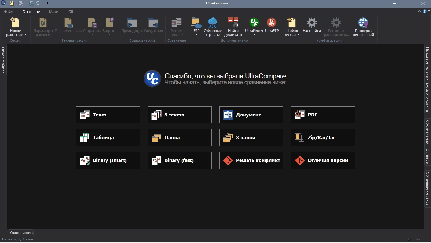This screenshot has height=243, width=431.
Task: Start a PDF comparison tile
Action: pos(323,115)
